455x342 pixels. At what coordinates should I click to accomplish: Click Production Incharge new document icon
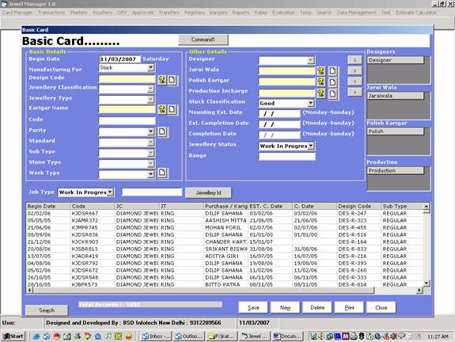333,93
